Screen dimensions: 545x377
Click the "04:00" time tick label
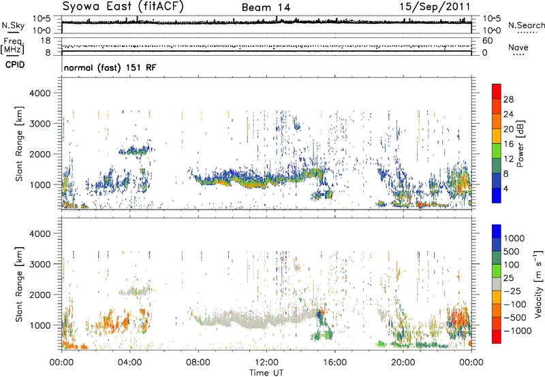click(x=129, y=363)
